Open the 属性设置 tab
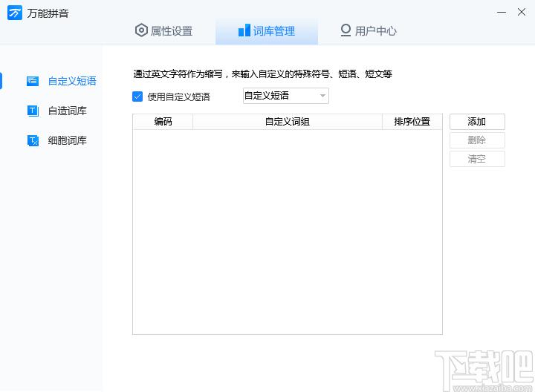Viewport: 535px width, 392px height. coord(163,30)
